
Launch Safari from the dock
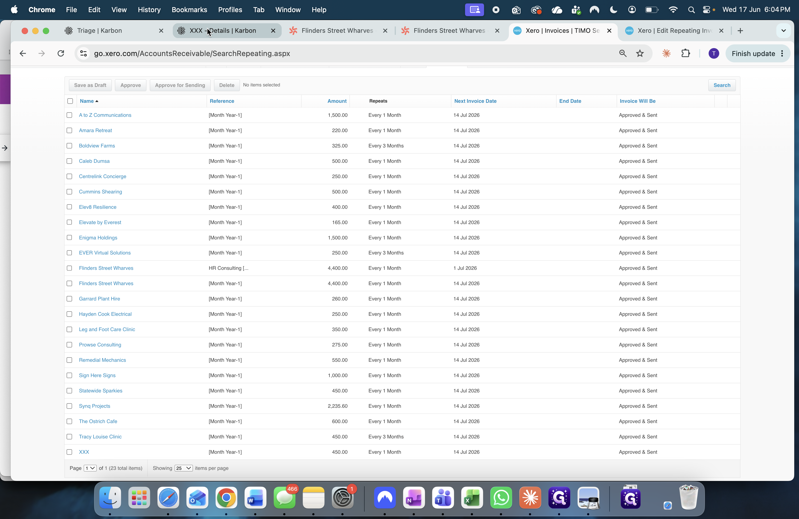click(168, 498)
